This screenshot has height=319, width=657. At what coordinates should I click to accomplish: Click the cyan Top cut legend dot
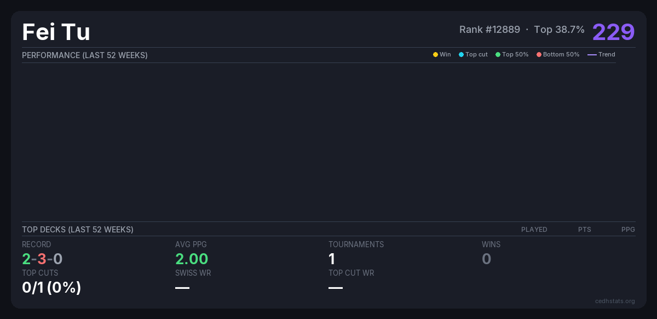click(461, 55)
